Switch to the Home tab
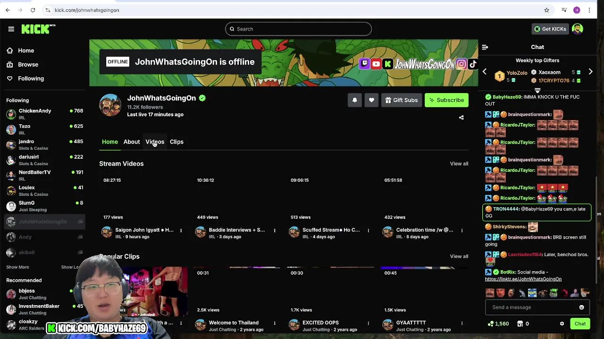Viewport: 604px width, 339px height. pyautogui.click(x=110, y=142)
